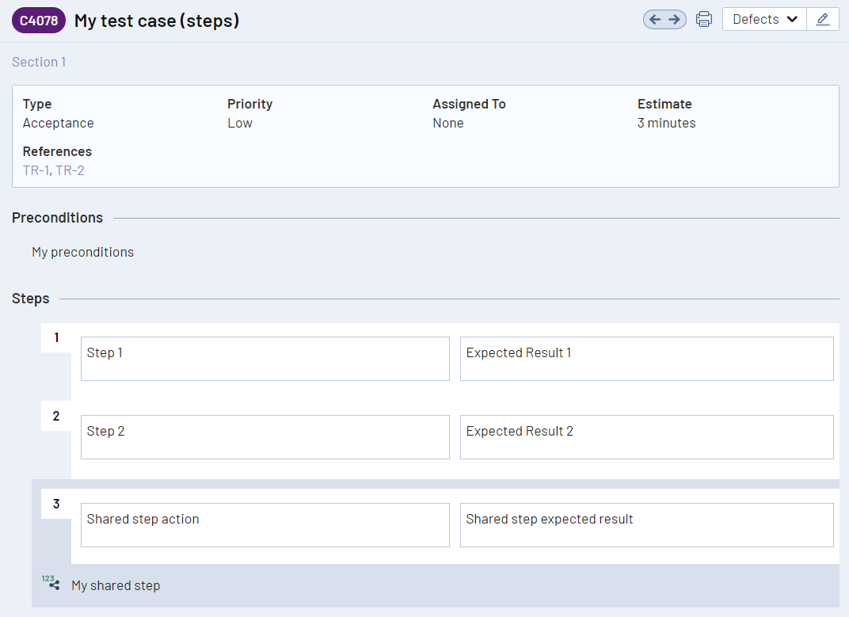This screenshot has height=617, width=849.
Task: Go to the next test case arrow
Action: coord(675,20)
